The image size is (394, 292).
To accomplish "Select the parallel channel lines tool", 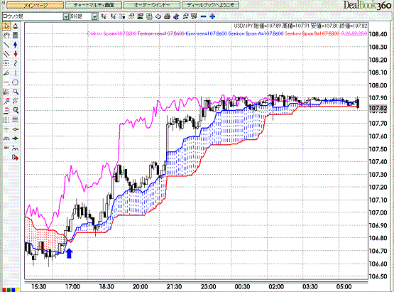I will [x=6, y=54].
